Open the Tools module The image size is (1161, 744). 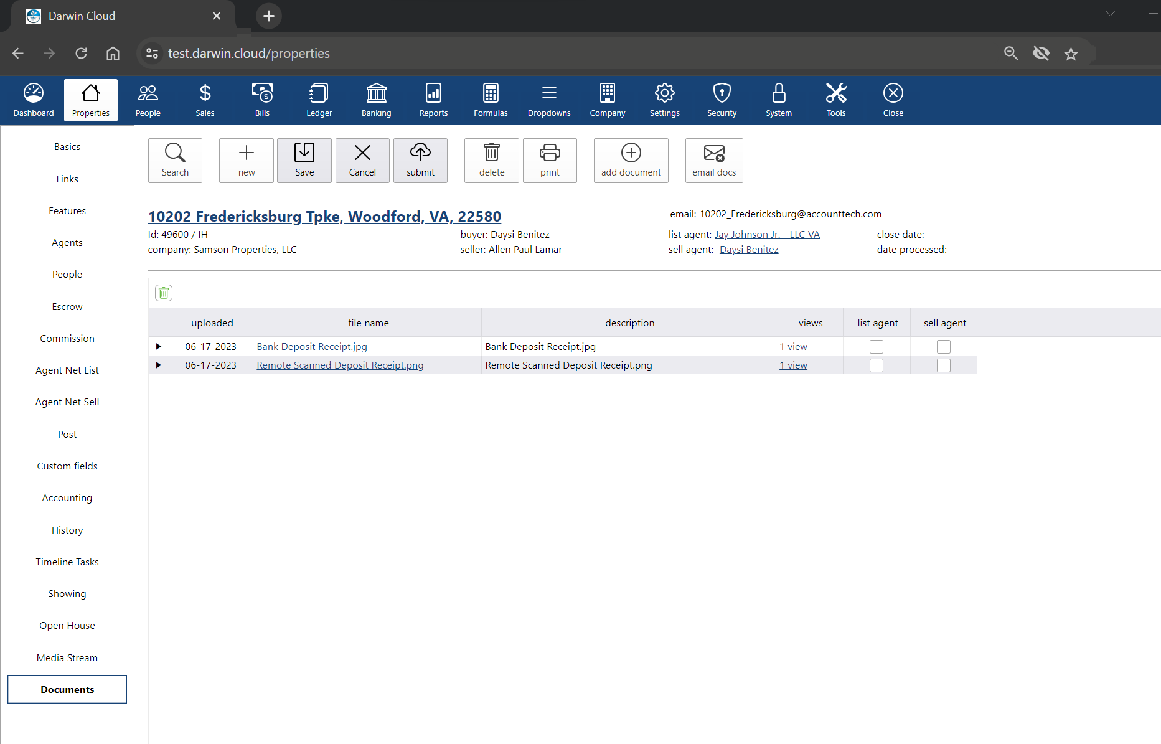click(x=836, y=100)
